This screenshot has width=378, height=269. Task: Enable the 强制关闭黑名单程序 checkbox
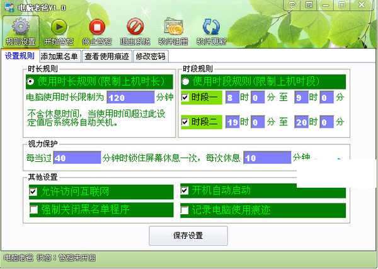pyautogui.click(x=33, y=209)
